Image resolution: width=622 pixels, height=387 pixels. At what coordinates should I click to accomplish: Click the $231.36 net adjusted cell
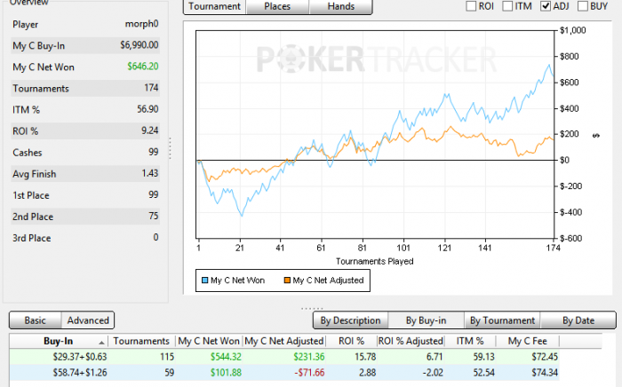coord(309,357)
